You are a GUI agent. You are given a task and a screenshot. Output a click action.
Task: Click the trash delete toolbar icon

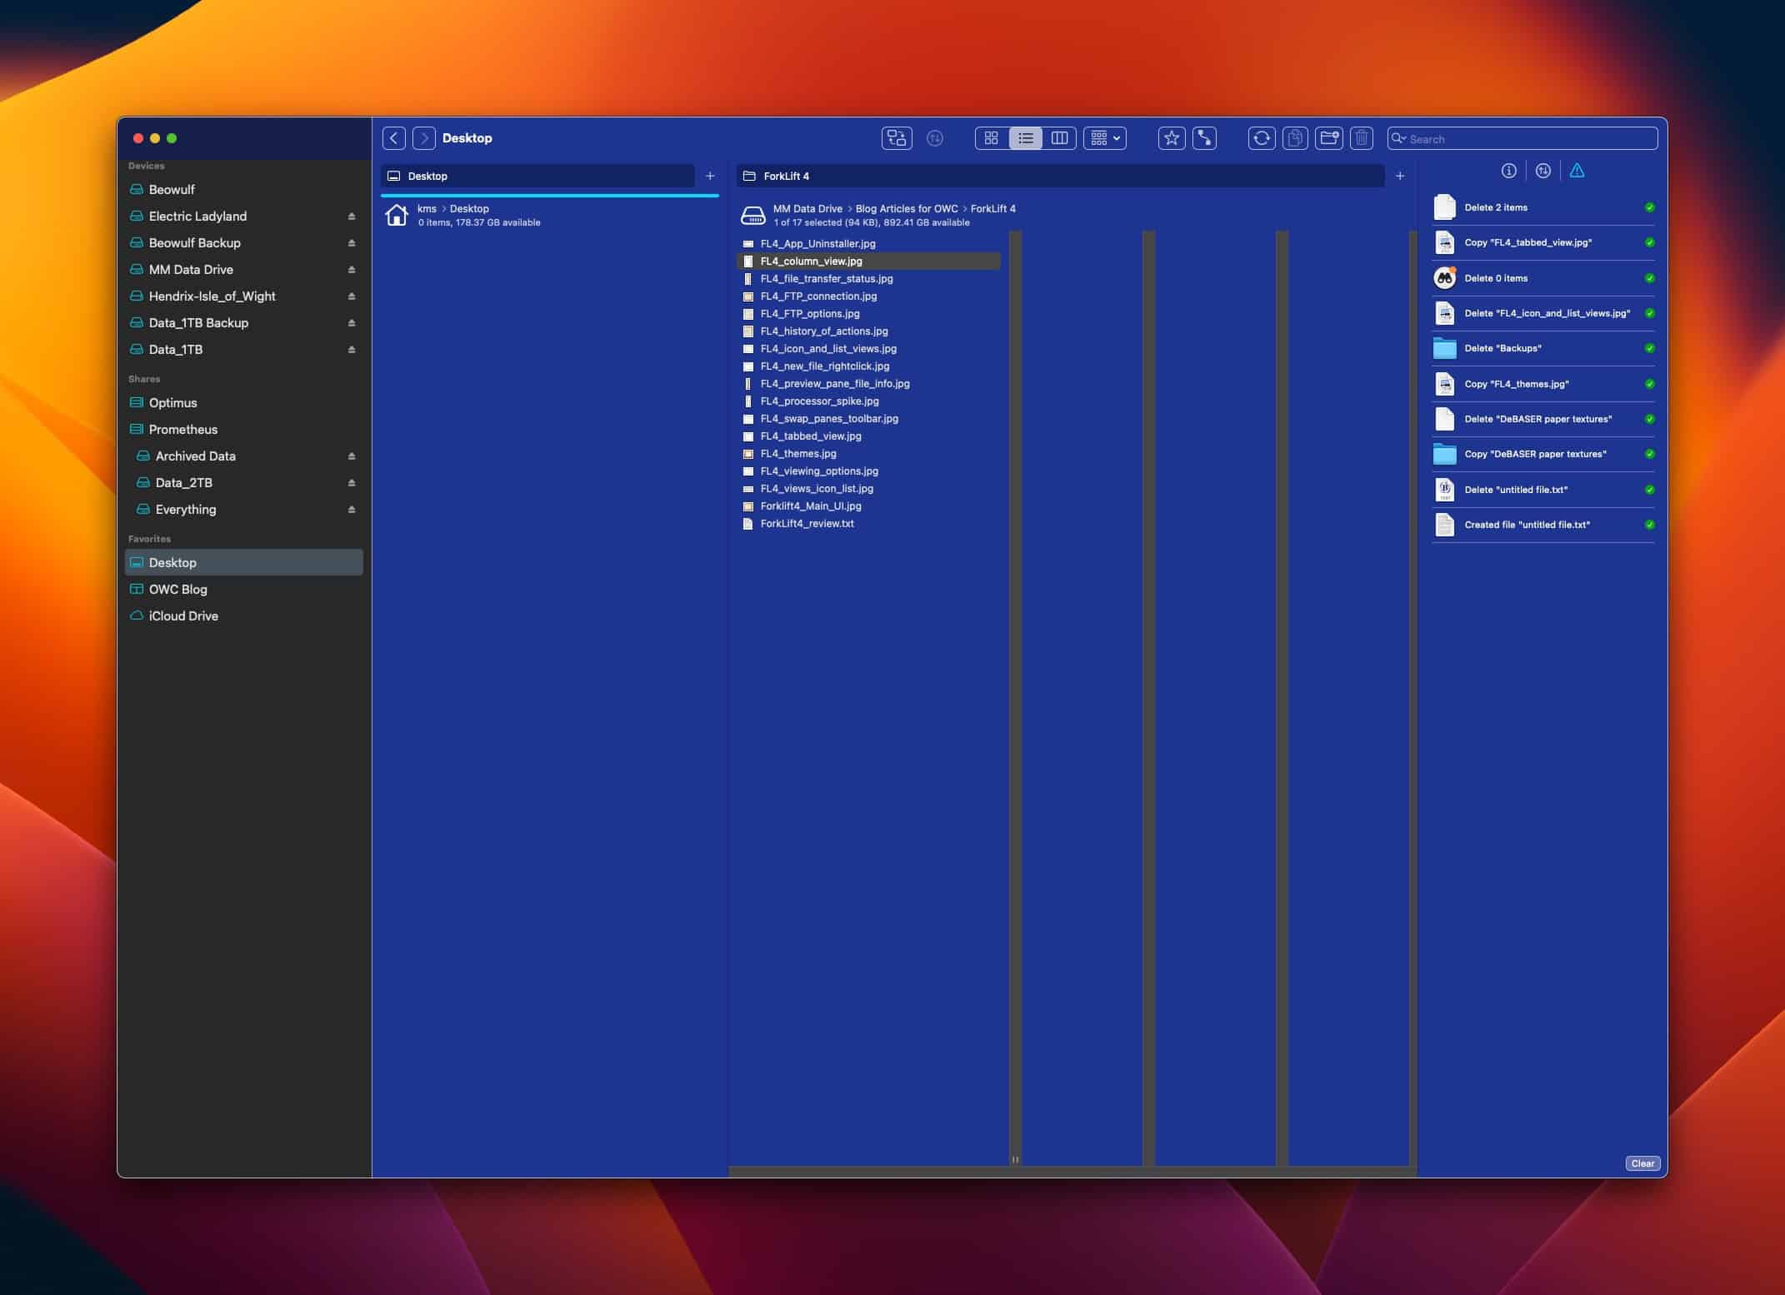1362,138
